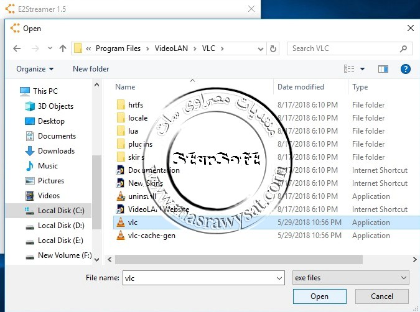Click the lua folder icon

click(121, 131)
